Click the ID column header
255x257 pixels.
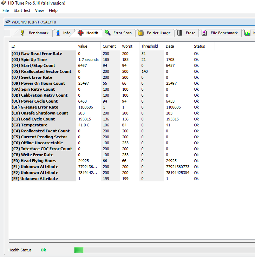tap(42, 46)
